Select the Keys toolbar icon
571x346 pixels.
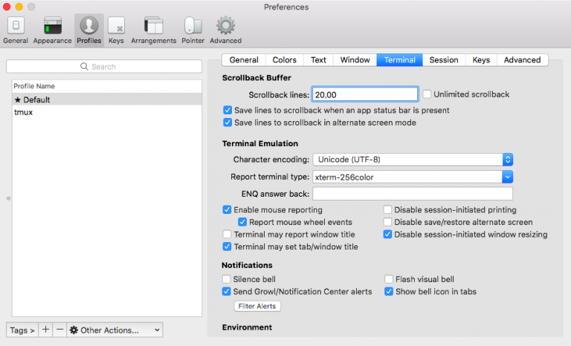point(116,30)
